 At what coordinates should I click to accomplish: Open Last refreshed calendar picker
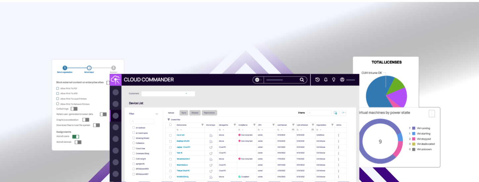(313, 130)
